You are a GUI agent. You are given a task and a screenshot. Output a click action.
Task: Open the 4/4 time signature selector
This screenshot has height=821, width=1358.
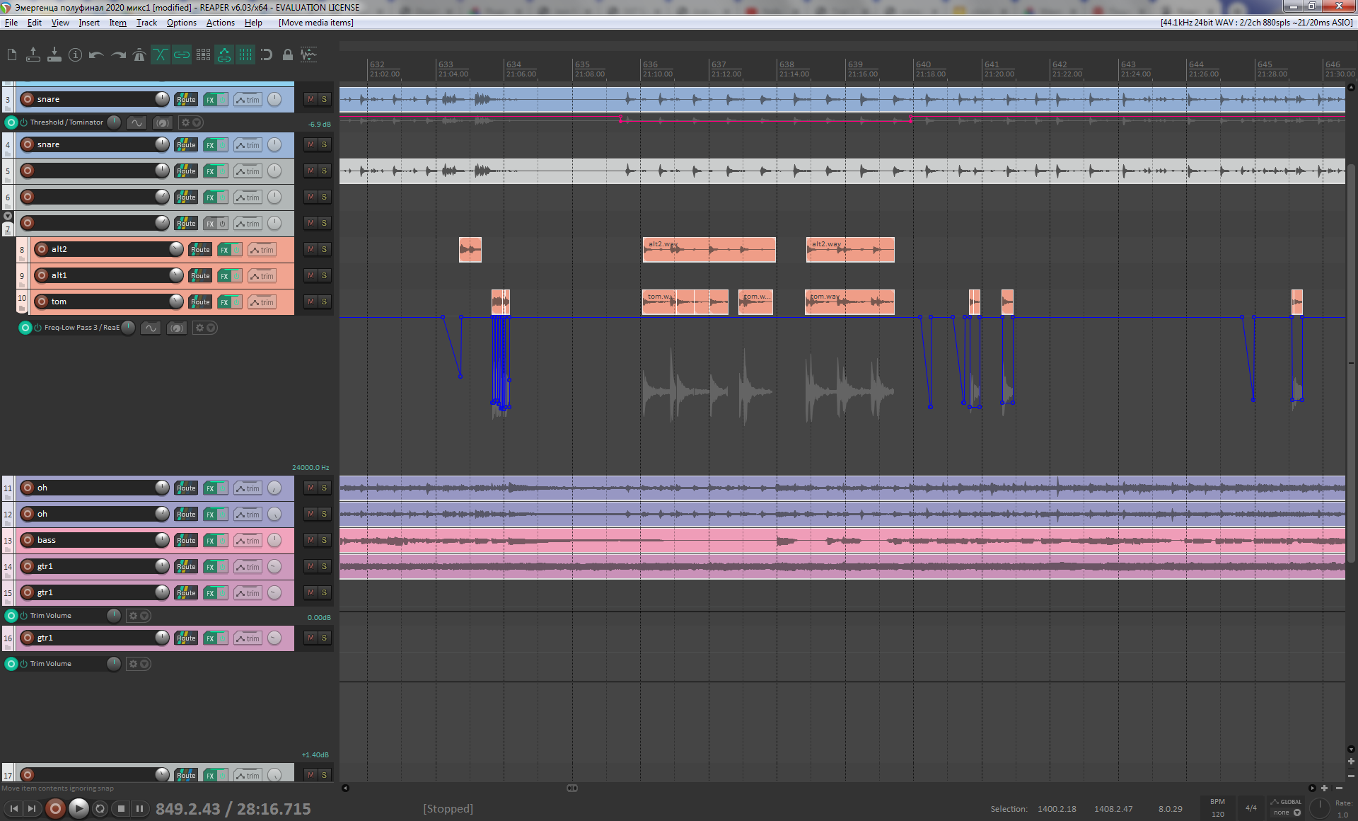pos(1251,808)
